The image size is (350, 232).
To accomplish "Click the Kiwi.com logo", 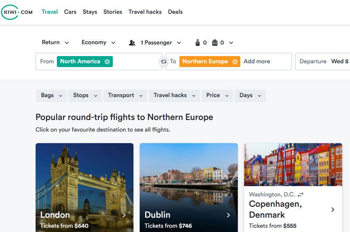I will [17, 12].
